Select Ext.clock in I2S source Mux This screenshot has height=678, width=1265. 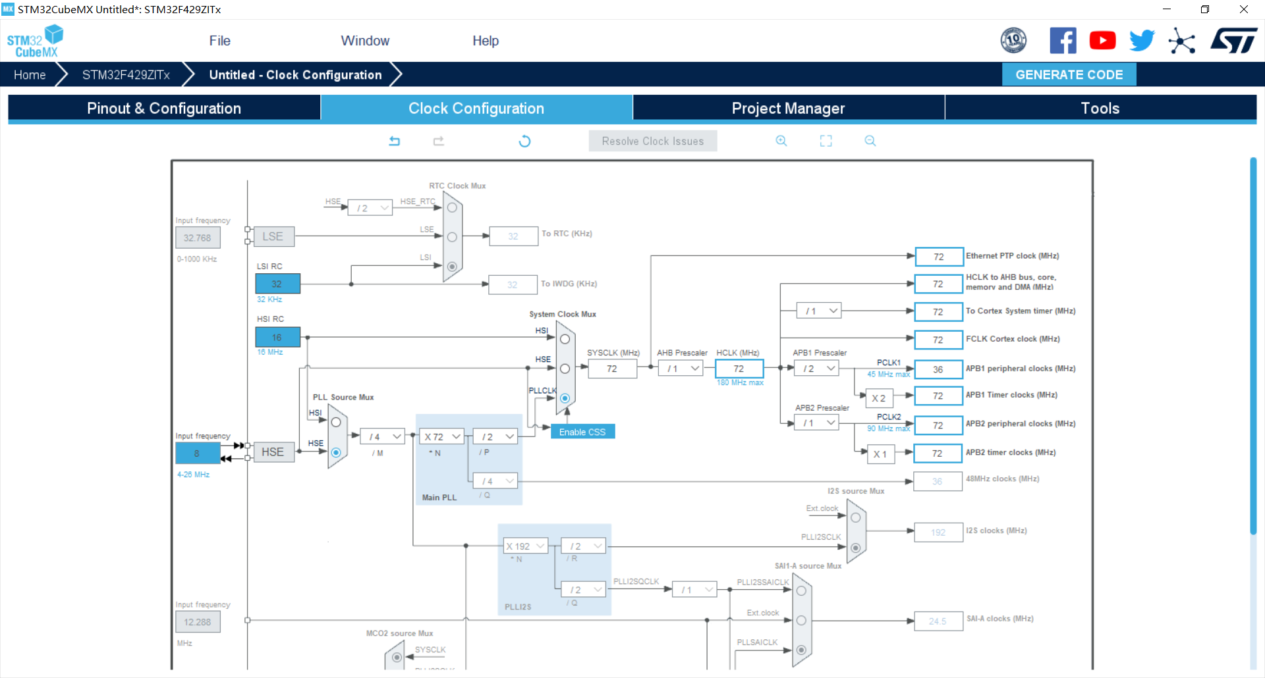[x=855, y=517]
